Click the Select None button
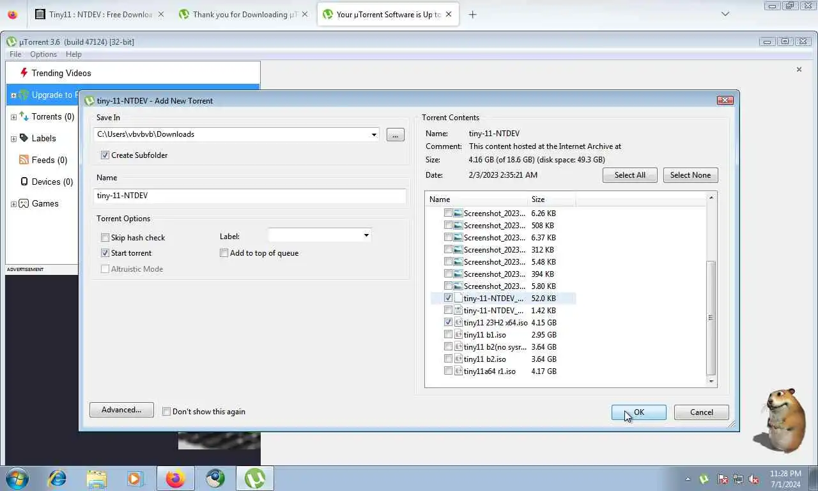Viewport: 818px width, 491px height. coord(690,175)
